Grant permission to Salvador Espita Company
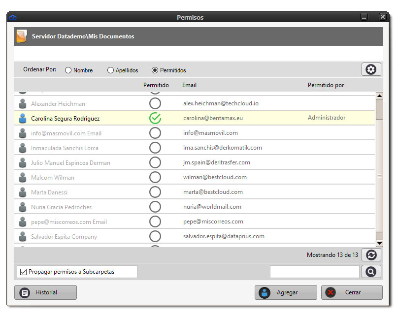Image resolution: width=399 pixels, height=316 pixels. [x=155, y=236]
